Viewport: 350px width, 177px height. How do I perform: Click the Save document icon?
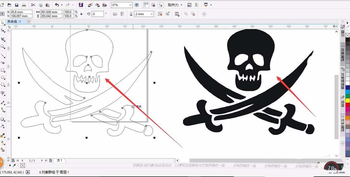point(16,5)
